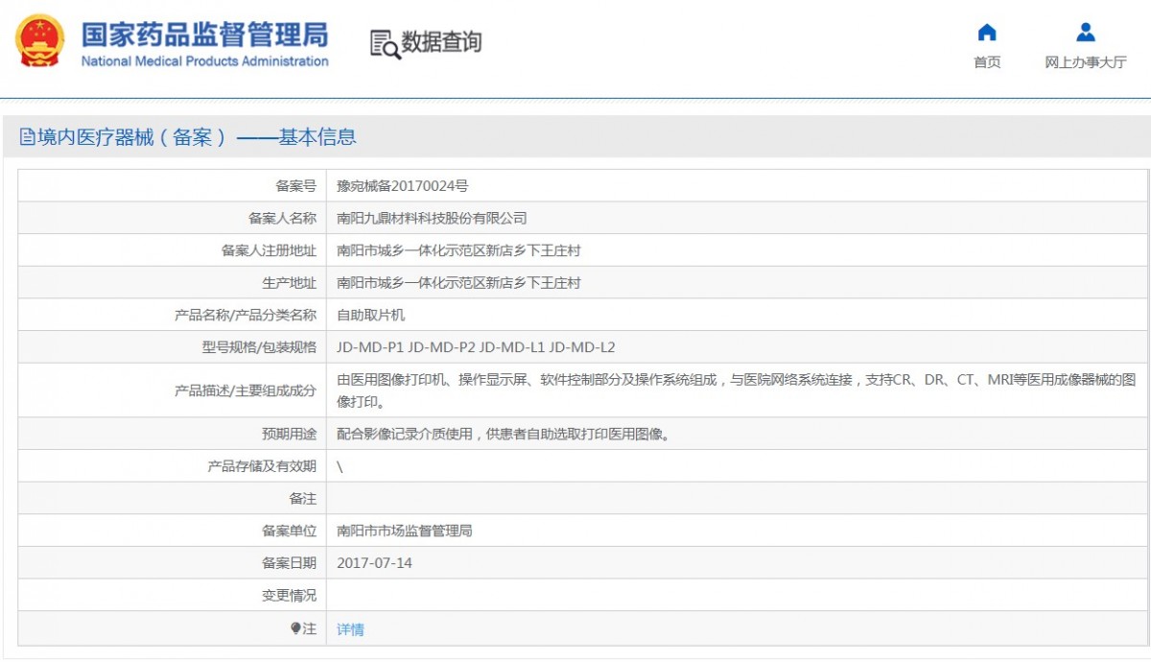Click the 预期用途 intended use description
The width and height of the screenshot is (1151, 662).
click(x=503, y=434)
